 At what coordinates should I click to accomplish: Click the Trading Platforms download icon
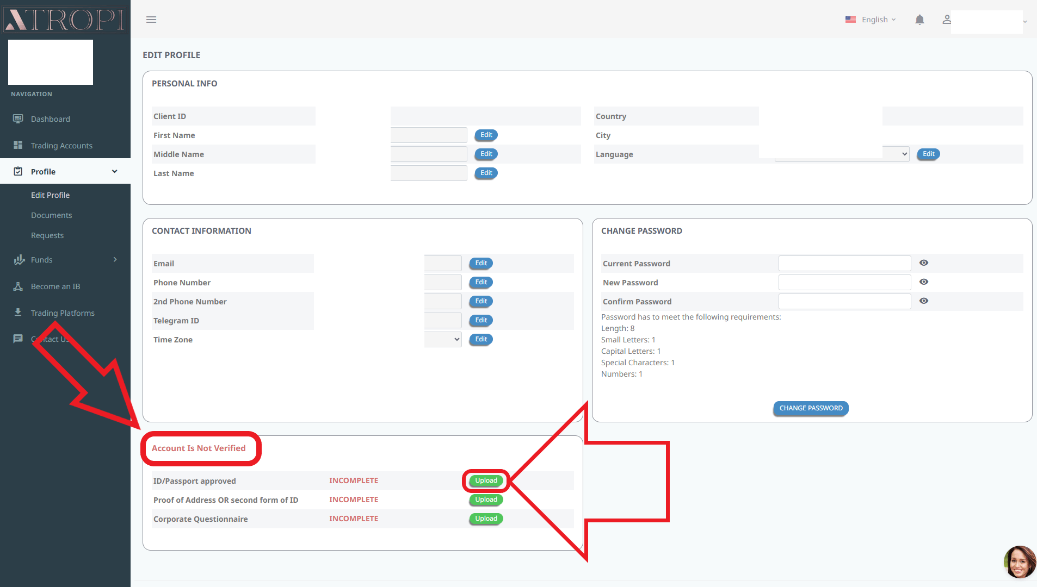pos(18,312)
